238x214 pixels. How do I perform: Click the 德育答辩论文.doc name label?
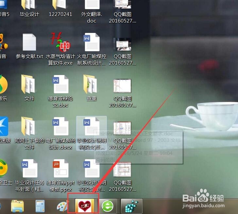60,102
